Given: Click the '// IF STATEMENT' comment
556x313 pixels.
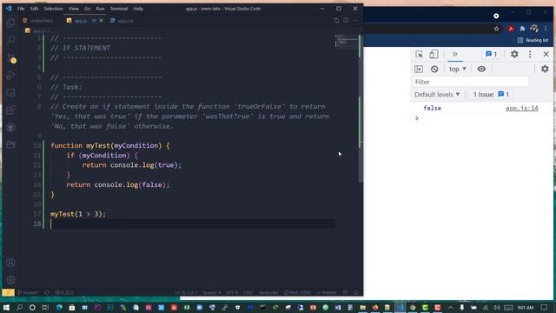Looking at the screenshot, I should (81, 48).
